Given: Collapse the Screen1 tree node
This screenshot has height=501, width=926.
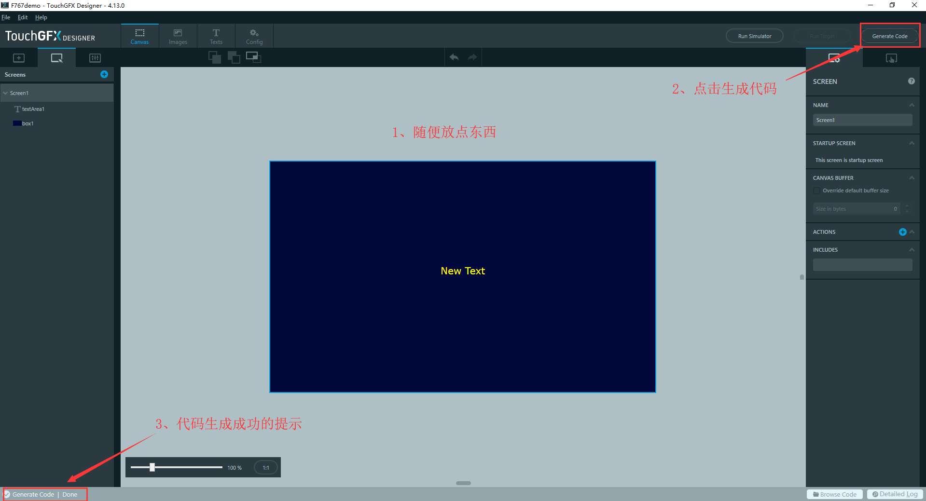Looking at the screenshot, I should point(5,93).
